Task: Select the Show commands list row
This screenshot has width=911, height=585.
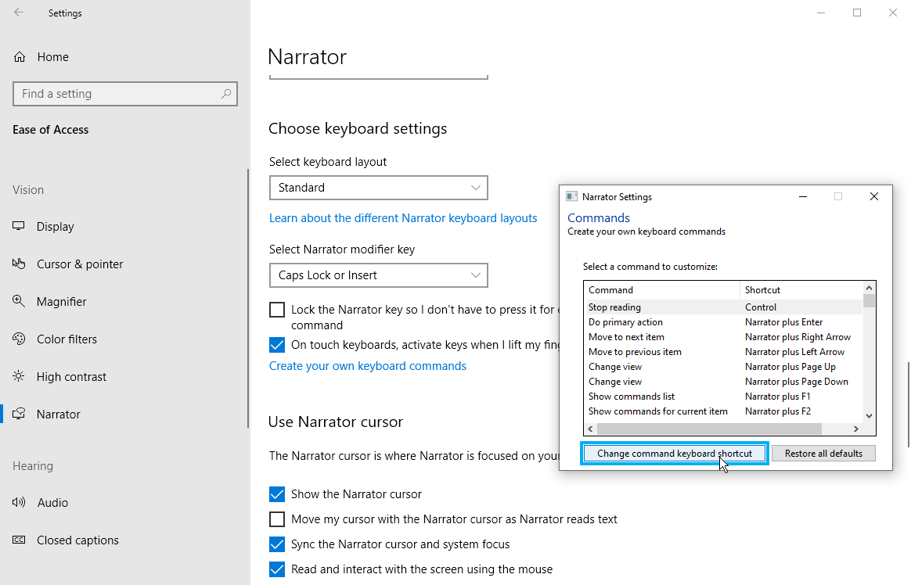Action: point(723,397)
